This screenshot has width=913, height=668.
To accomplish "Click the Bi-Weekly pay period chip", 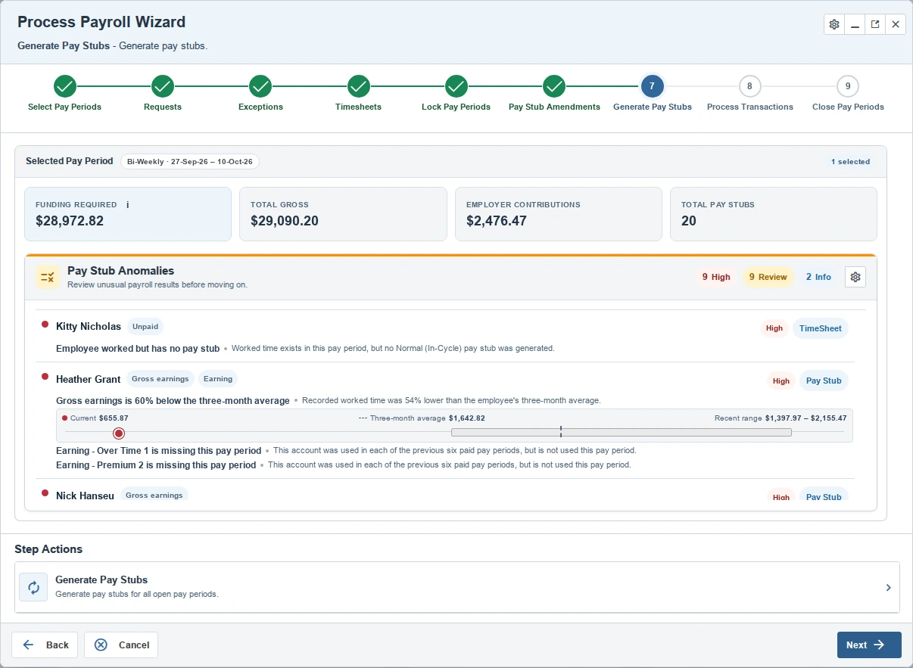I will pyautogui.click(x=190, y=161).
